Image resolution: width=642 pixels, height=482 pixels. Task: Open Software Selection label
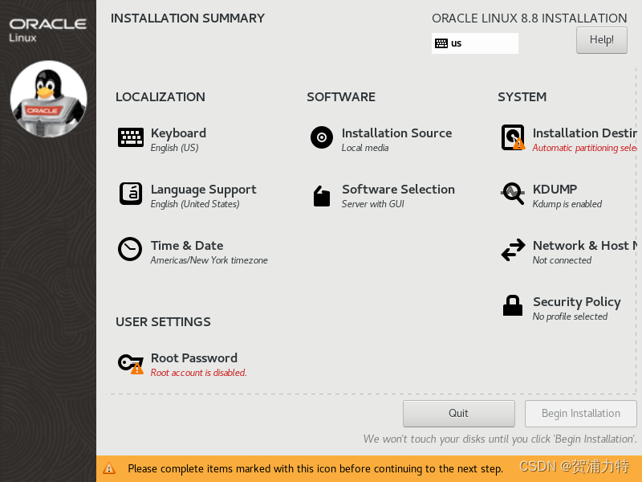(398, 190)
